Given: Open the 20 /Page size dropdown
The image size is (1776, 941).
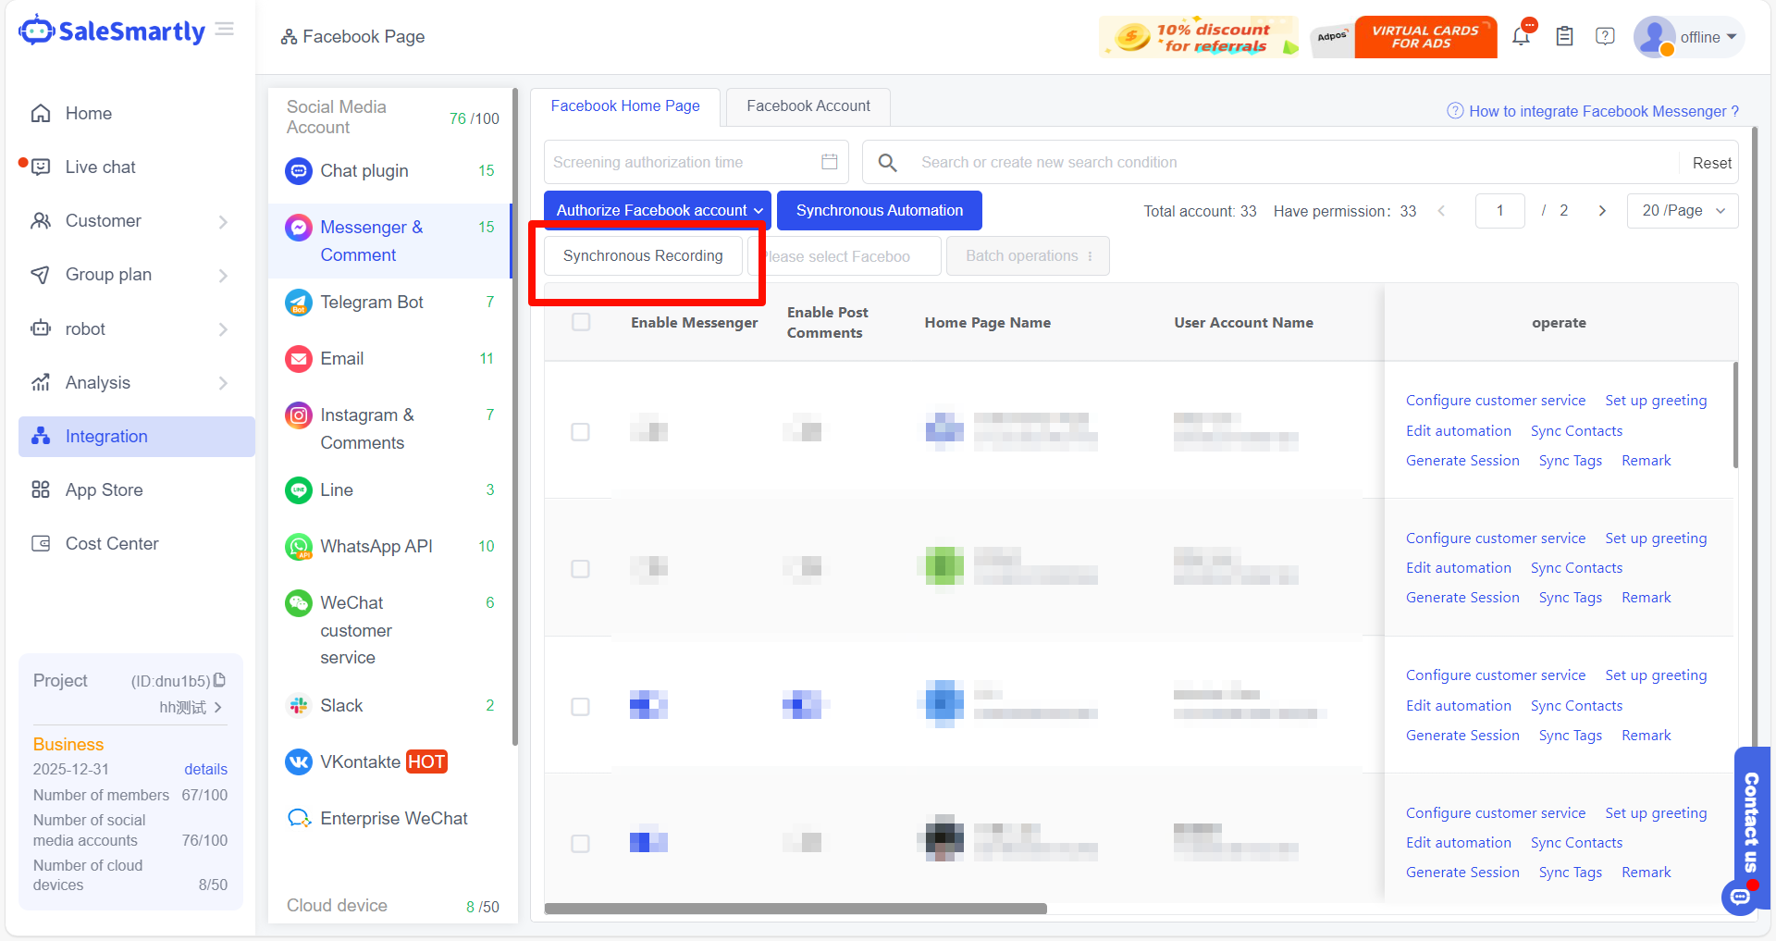Looking at the screenshot, I should [x=1682, y=211].
